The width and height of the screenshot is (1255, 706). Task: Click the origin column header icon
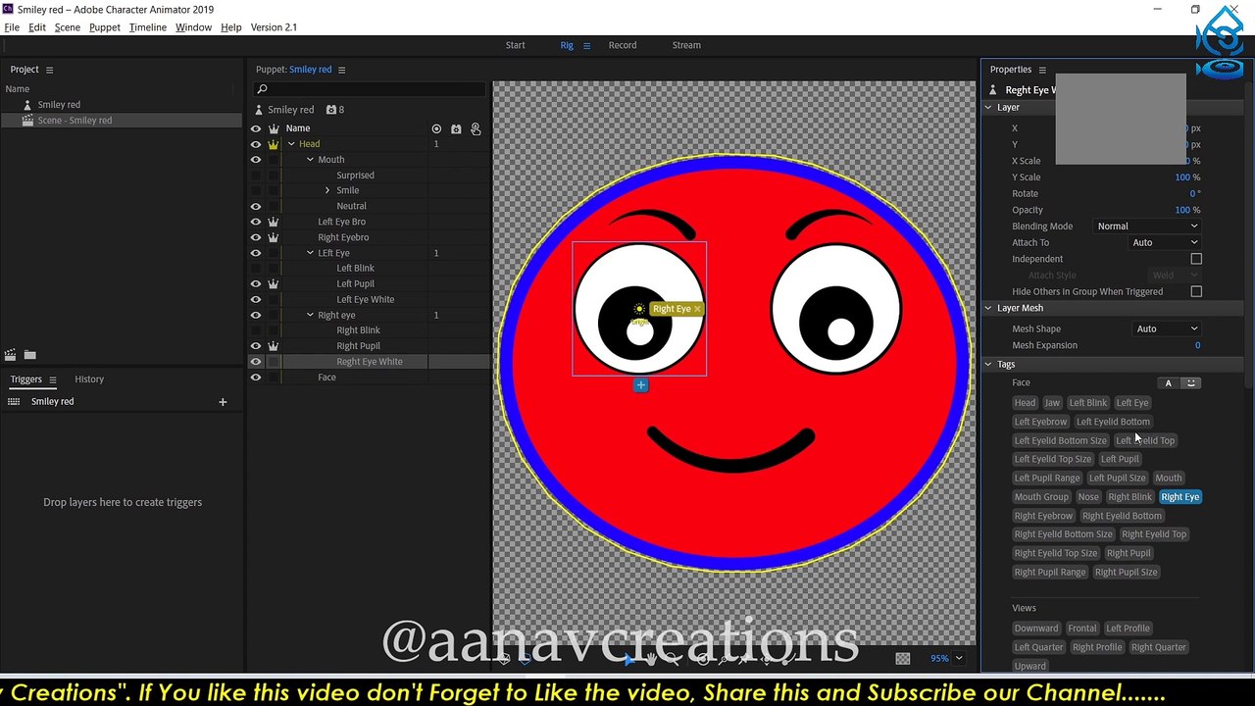(x=436, y=128)
